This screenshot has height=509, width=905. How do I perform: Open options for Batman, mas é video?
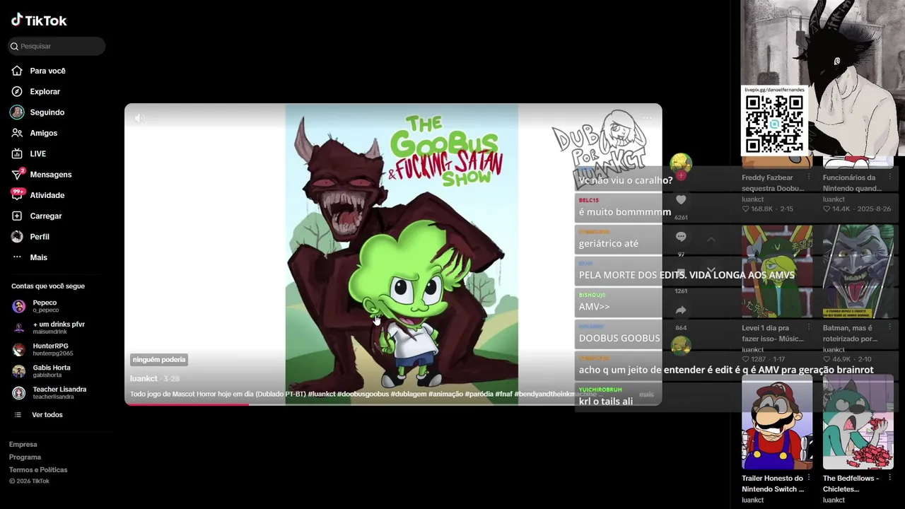[890, 328]
